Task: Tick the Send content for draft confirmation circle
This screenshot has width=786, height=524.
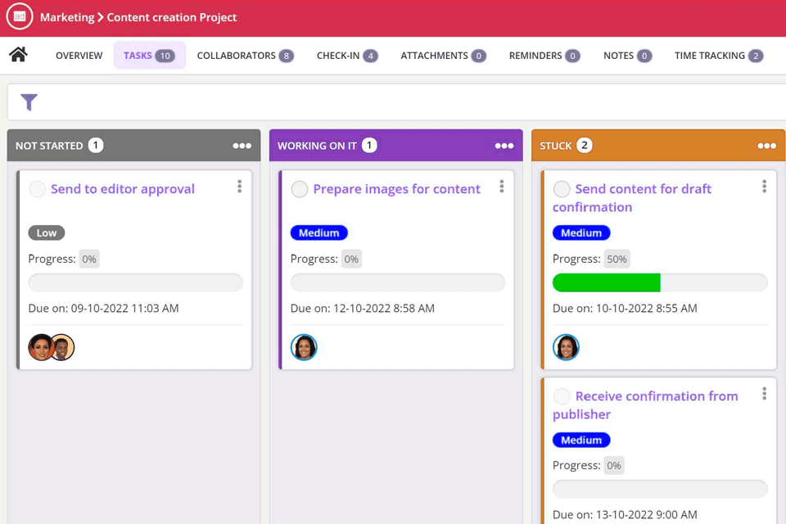Action: pos(562,189)
